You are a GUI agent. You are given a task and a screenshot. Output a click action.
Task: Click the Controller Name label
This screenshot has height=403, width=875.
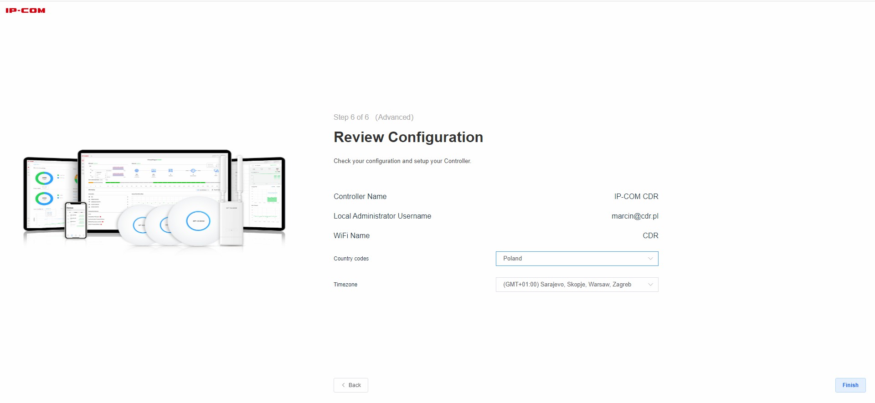click(x=360, y=197)
